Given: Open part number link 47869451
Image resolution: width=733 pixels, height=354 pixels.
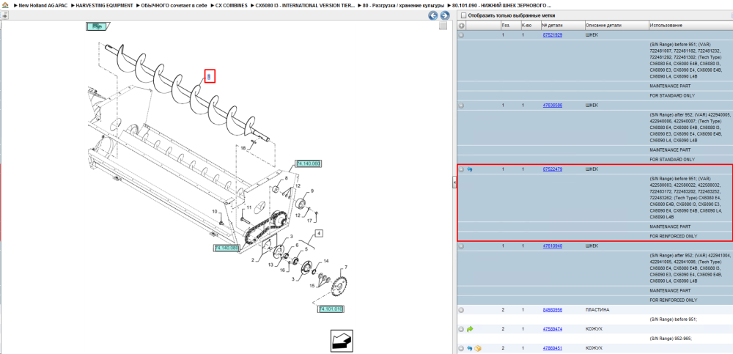Looking at the screenshot, I should point(552,348).
